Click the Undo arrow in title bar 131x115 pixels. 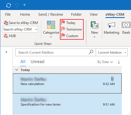pos(17,5)
